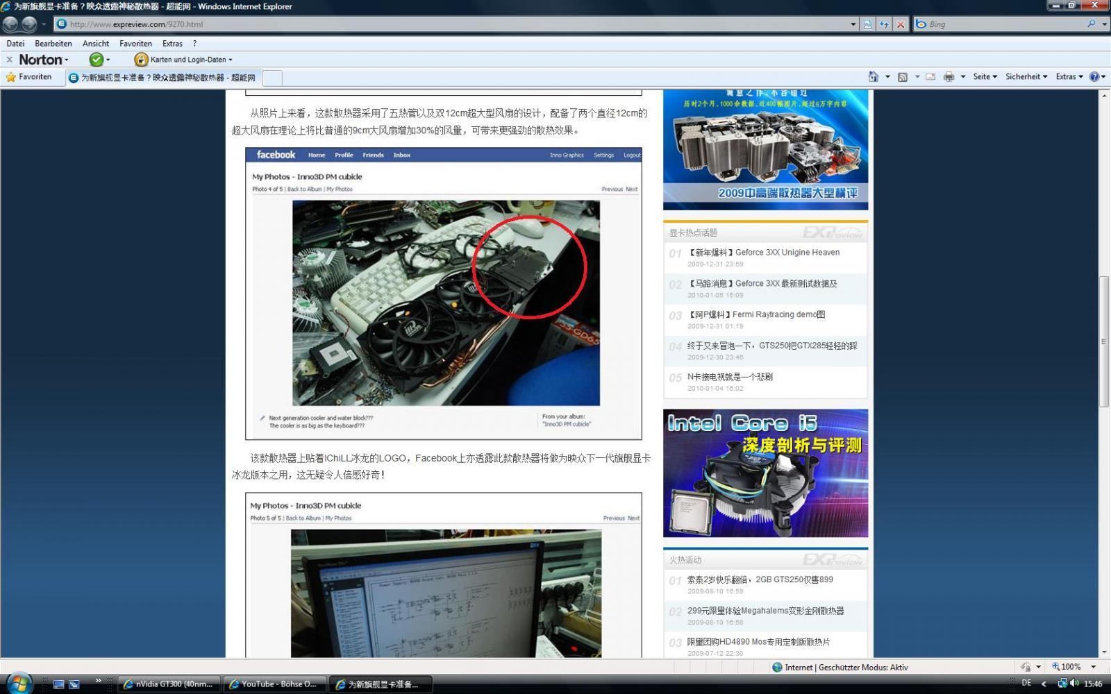The image size is (1111, 694).
Task: Click the scrollbar up arrow
Action: [1104, 95]
